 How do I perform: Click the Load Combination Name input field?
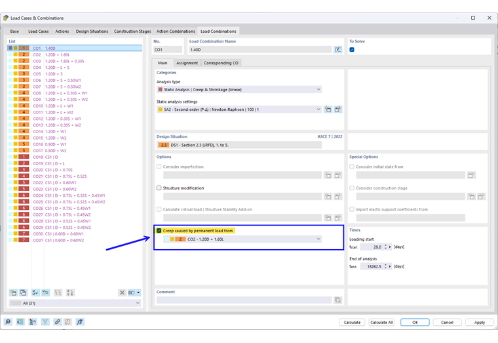(260, 50)
